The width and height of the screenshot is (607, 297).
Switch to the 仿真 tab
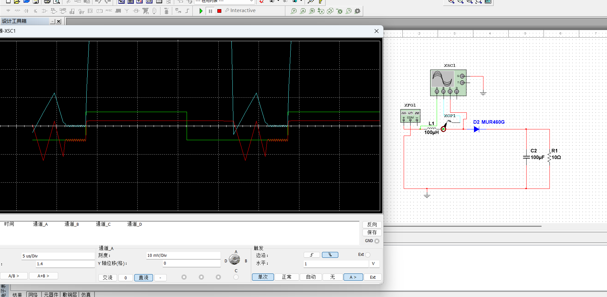click(86, 294)
